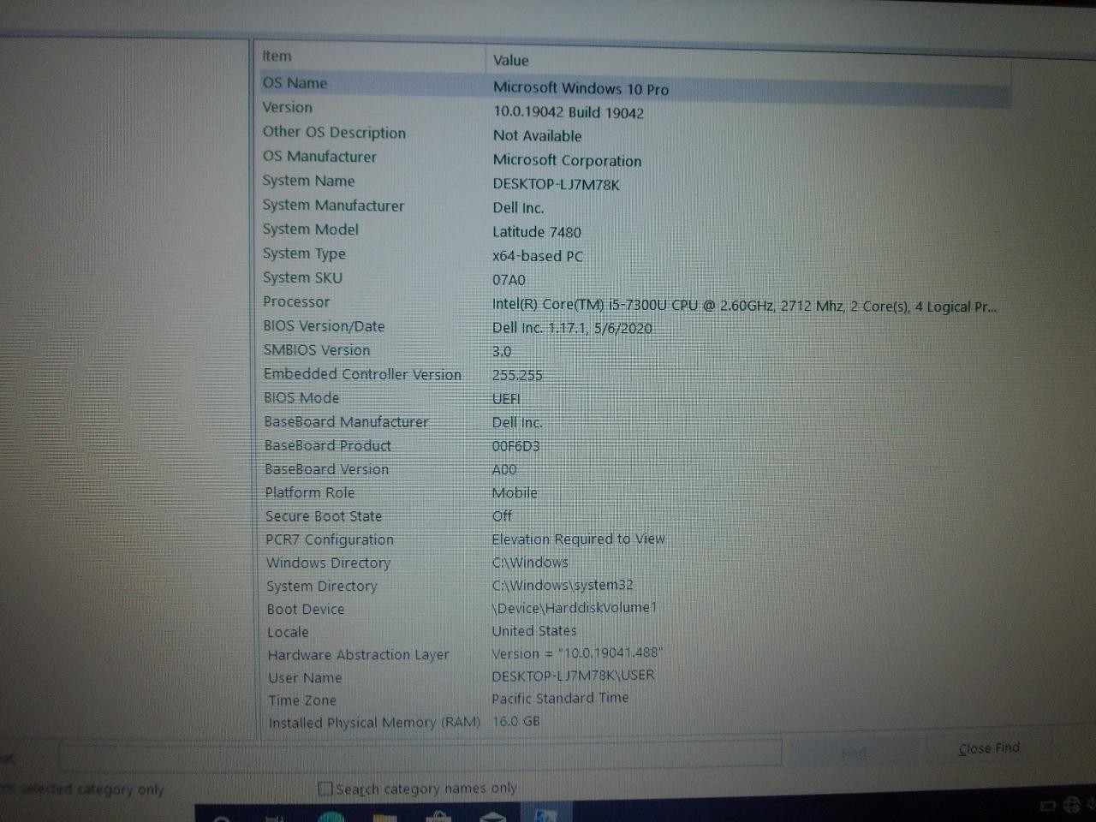Click the 'Mobile' Platform Role value
The width and height of the screenshot is (1096, 822).
pos(515,493)
